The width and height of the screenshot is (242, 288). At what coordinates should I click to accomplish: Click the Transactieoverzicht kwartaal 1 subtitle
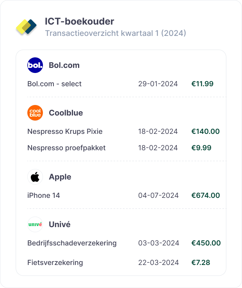115,33
